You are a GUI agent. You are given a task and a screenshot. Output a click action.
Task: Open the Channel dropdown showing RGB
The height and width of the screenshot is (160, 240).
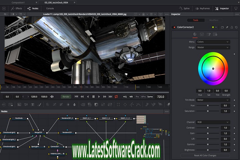pos(213,122)
